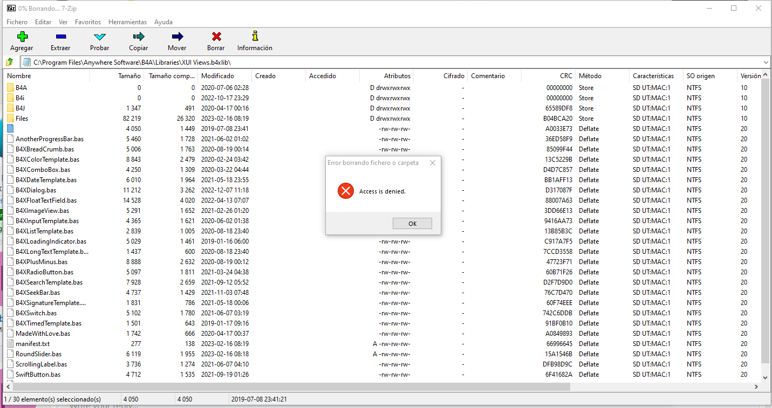The height and width of the screenshot is (408, 772).
Task: Open the Editar menu
Action: (x=43, y=22)
